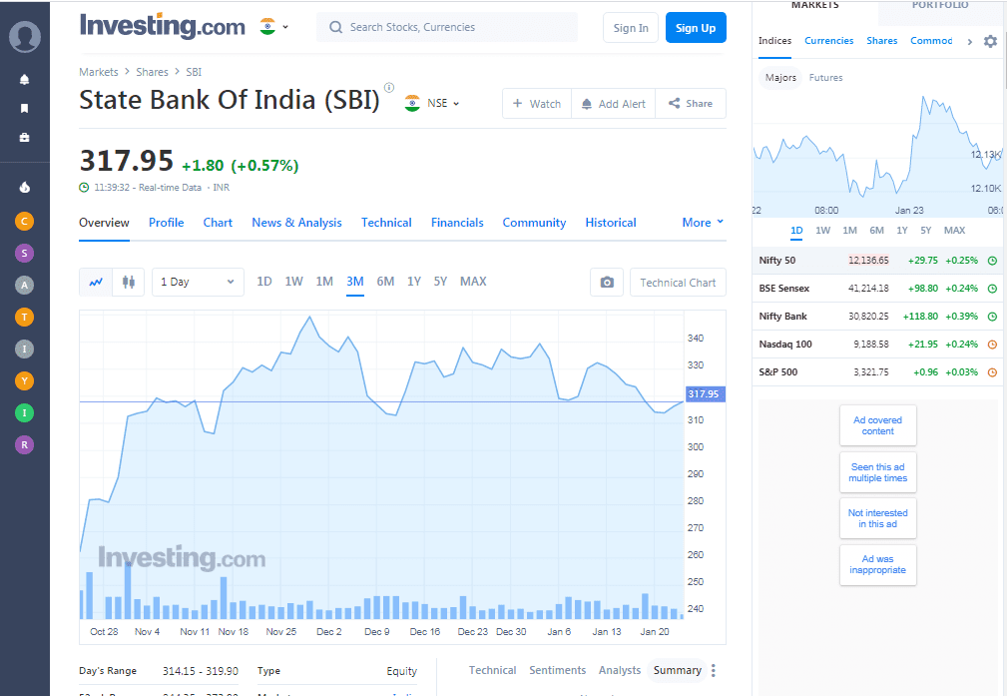Click clock icon in Nasdaq 100 row
Viewport: 1007px width, 696px height.
coord(992,345)
